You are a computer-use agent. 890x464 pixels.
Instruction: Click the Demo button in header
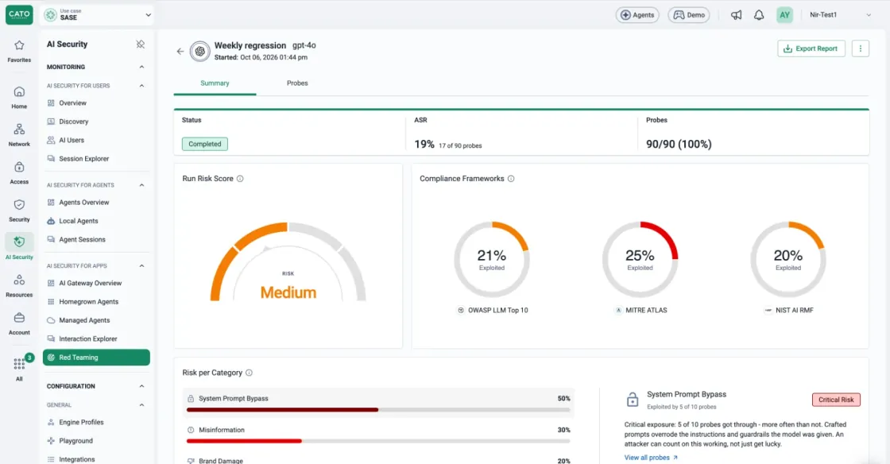point(689,15)
